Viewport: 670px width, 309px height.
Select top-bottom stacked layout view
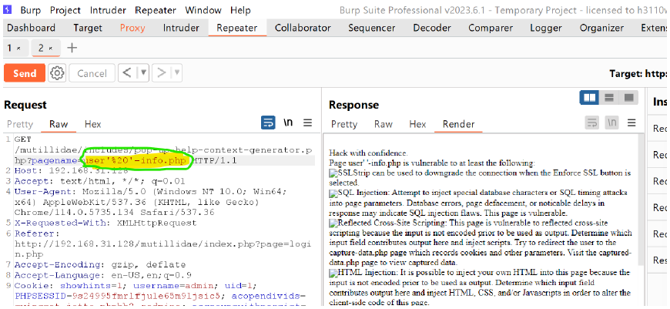tap(609, 97)
